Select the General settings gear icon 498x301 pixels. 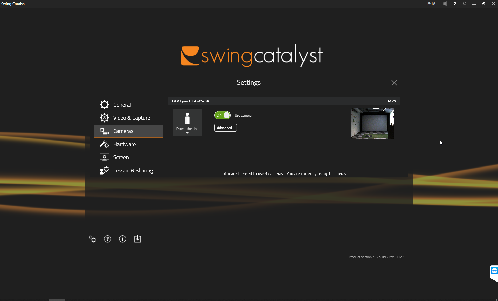coord(104,105)
